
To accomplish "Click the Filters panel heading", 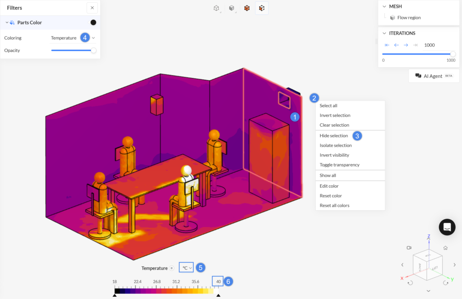I will point(14,8).
